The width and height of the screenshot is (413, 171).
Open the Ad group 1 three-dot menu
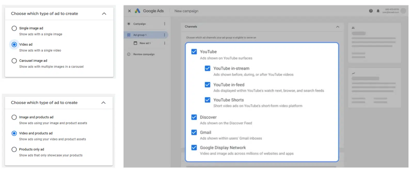pyautogui.click(x=164, y=35)
